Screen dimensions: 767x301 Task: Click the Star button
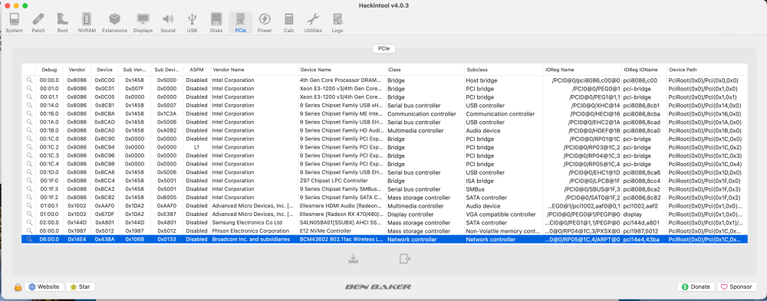coord(81,286)
